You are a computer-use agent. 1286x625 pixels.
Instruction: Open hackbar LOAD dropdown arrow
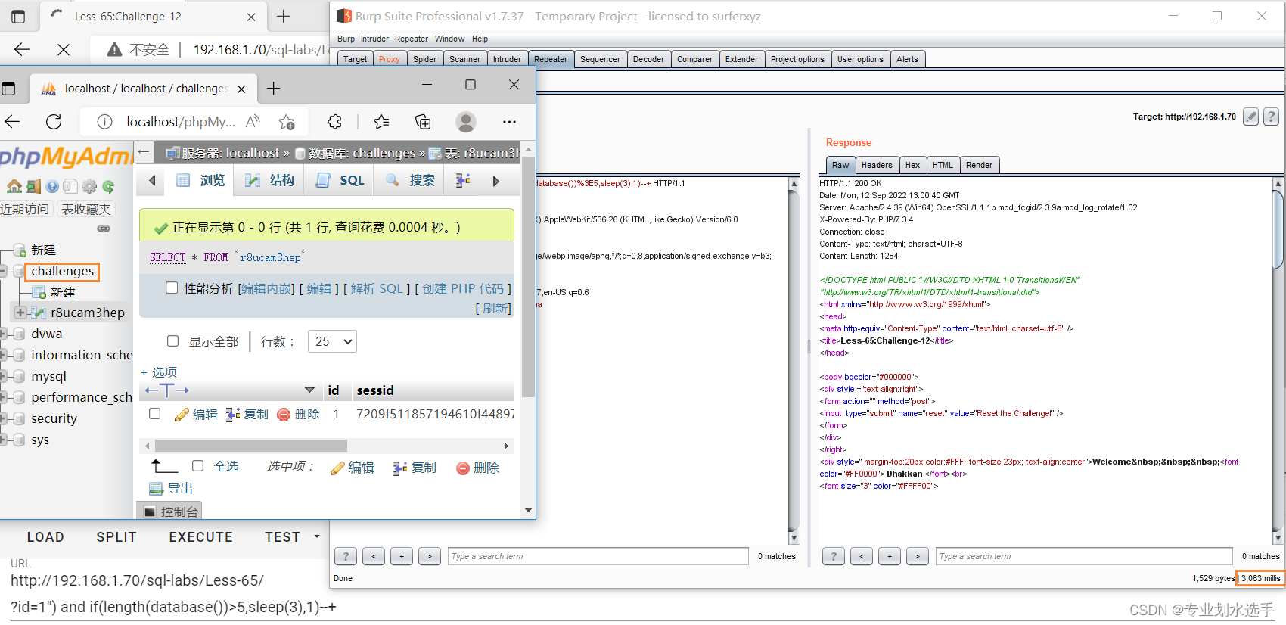point(317,536)
